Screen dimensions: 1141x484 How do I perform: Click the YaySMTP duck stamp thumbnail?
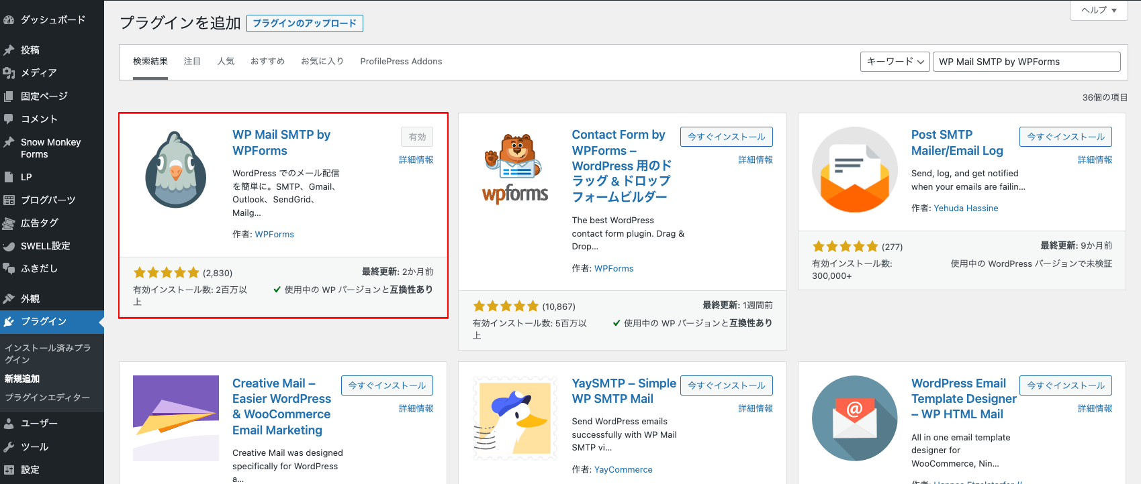[515, 418]
